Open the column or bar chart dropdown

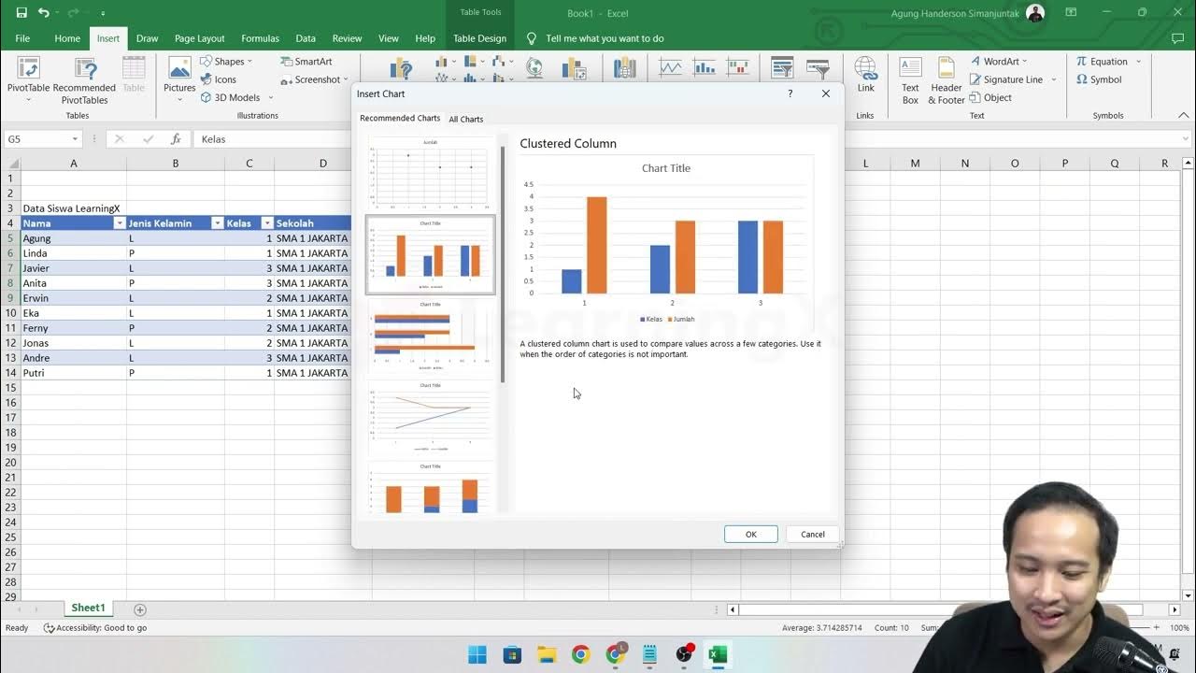coord(444,62)
